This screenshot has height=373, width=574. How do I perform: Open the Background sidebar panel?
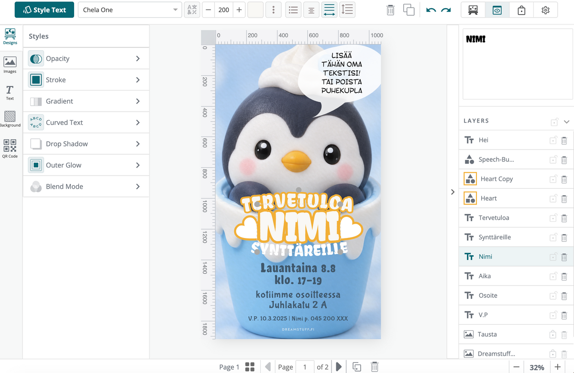(10, 119)
